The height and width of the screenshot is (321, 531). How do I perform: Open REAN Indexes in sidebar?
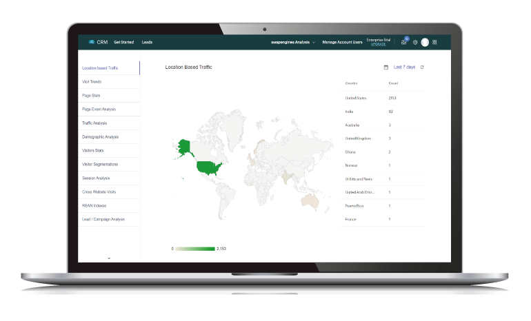109,206
